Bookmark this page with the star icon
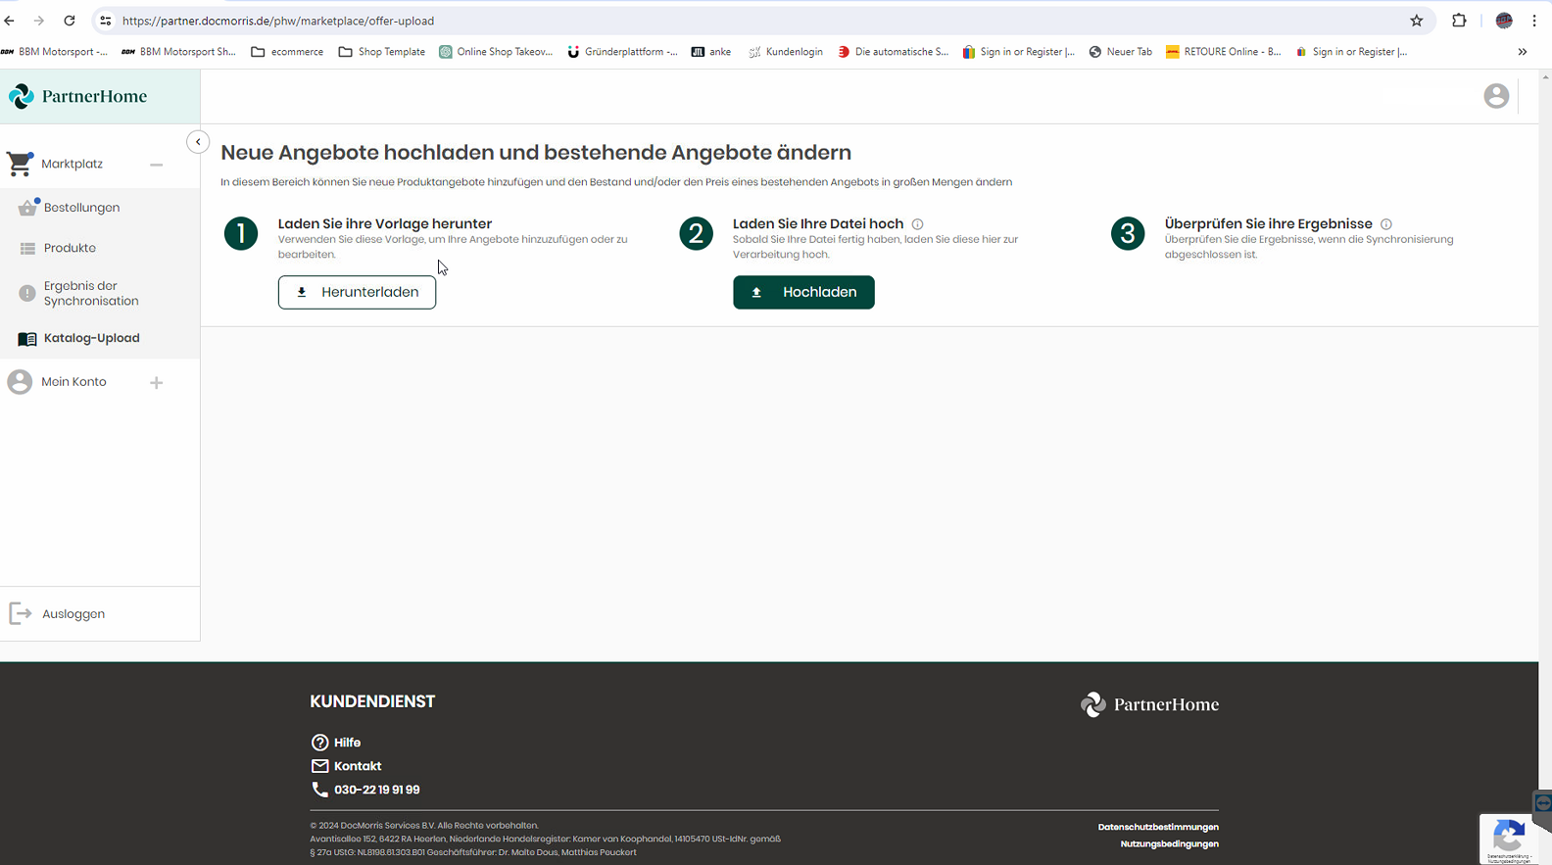The width and height of the screenshot is (1552, 865). tap(1416, 21)
